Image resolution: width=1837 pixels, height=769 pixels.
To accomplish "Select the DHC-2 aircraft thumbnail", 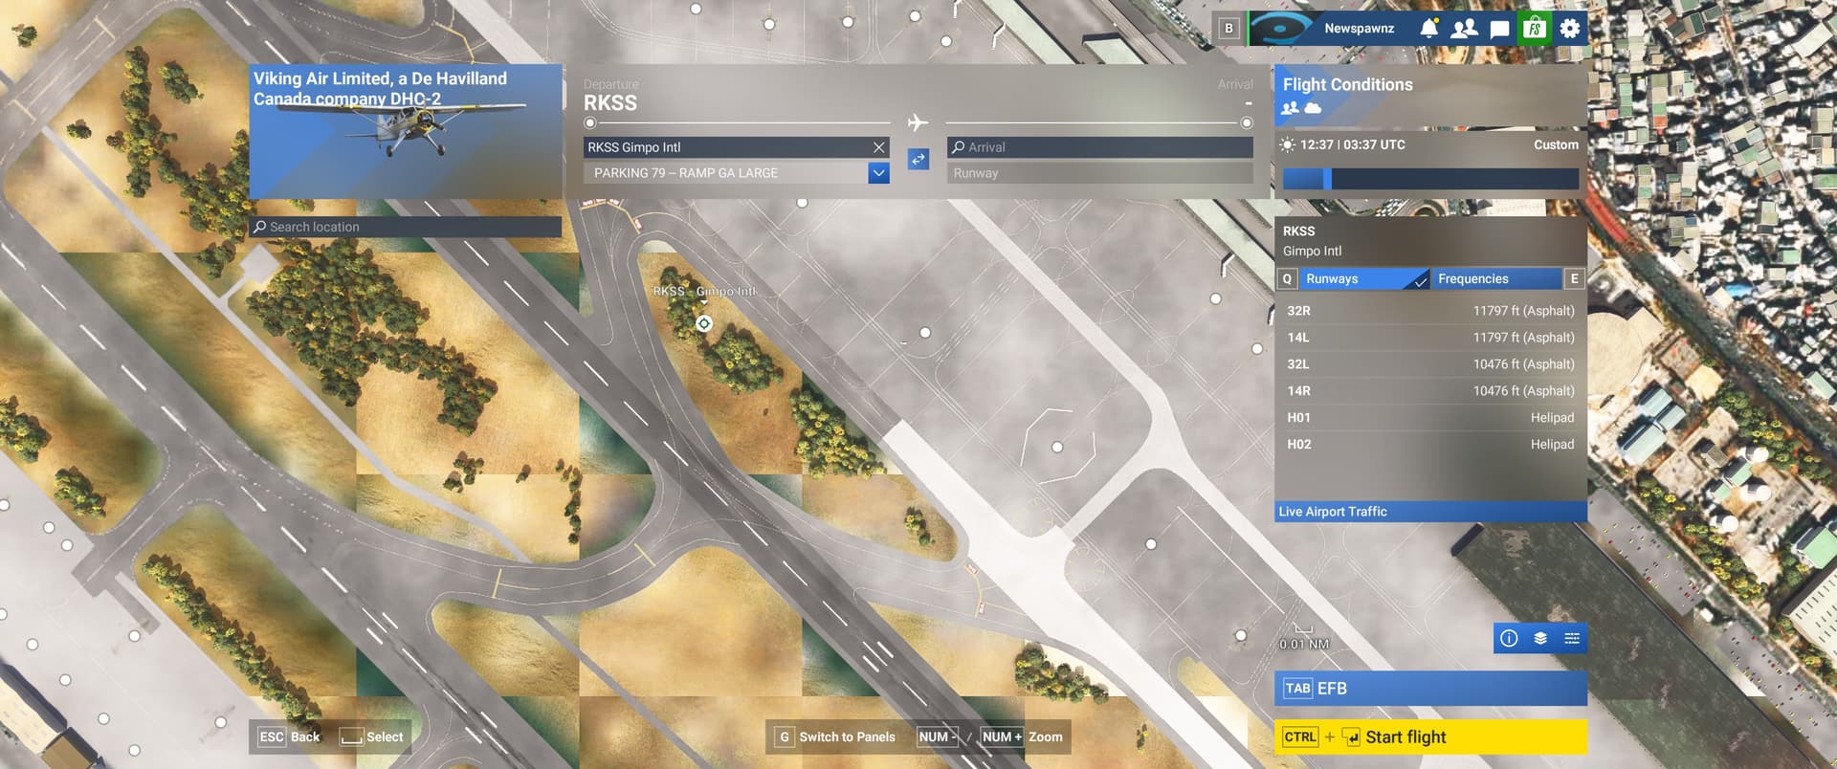I will point(406,131).
